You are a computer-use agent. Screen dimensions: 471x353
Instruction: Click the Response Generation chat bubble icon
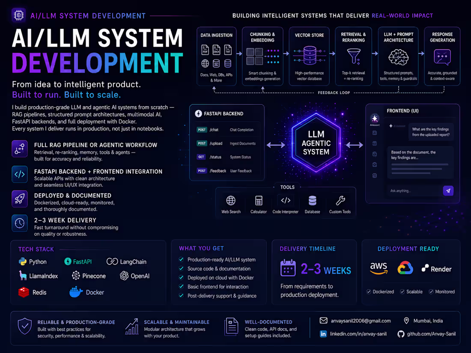point(442,57)
